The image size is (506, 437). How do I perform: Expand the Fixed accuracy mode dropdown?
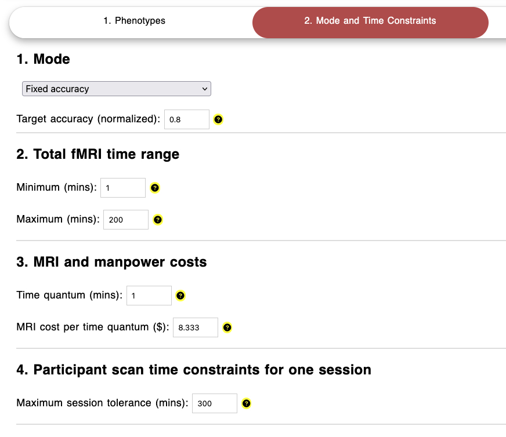pos(116,89)
